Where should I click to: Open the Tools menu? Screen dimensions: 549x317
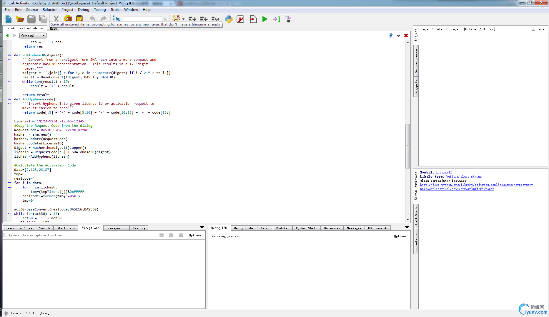pos(115,9)
